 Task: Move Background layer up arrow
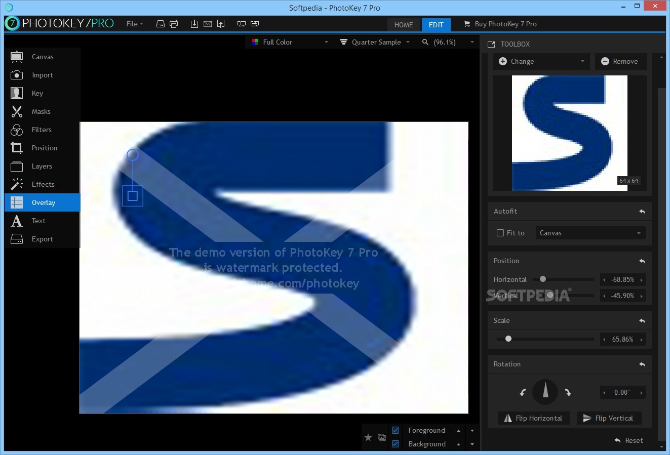[458, 444]
